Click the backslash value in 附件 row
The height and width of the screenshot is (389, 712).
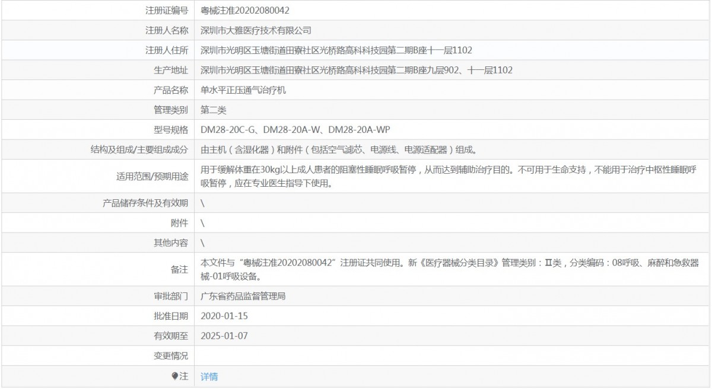[202, 224]
